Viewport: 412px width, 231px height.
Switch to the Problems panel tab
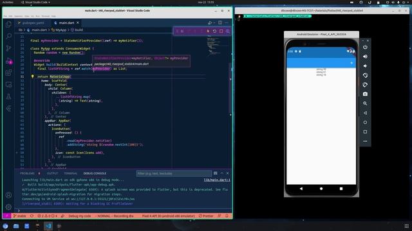tap(27, 173)
